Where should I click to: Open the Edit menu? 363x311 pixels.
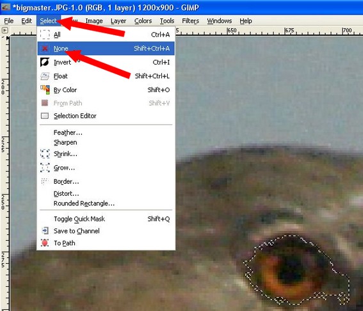click(x=26, y=21)
